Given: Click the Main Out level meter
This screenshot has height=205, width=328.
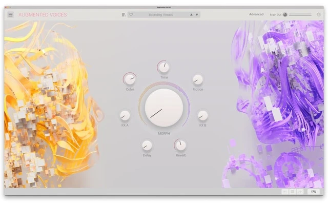Looking at the screenshot, I should pyautogui.click(x=300, y=15).
